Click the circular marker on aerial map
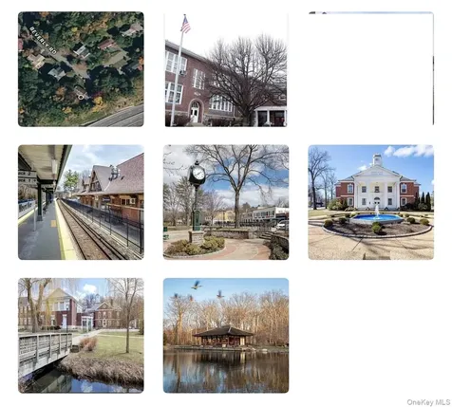The width and height of the screenshot is (452, 407). coord(81,97)
